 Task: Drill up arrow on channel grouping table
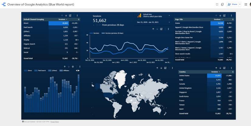click(62, 16)
